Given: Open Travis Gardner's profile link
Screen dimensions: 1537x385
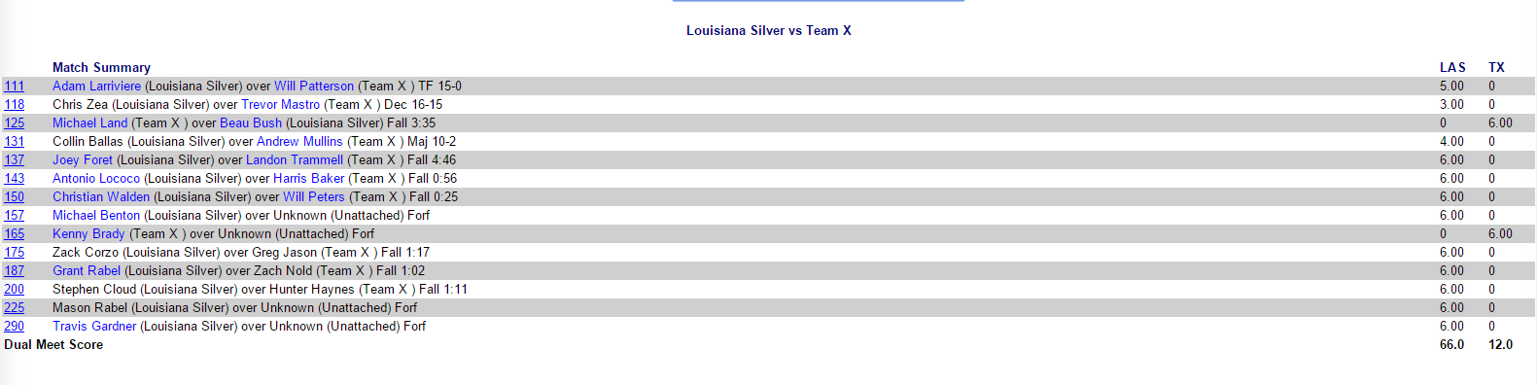Looking at the screenshot, I should pyautogui.click(x=94, y=327).
